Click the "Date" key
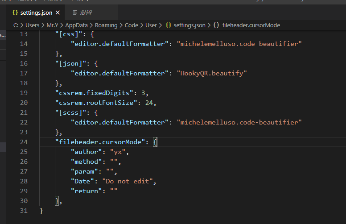Screen dimensions: 346x224 [x=82, y=181]
